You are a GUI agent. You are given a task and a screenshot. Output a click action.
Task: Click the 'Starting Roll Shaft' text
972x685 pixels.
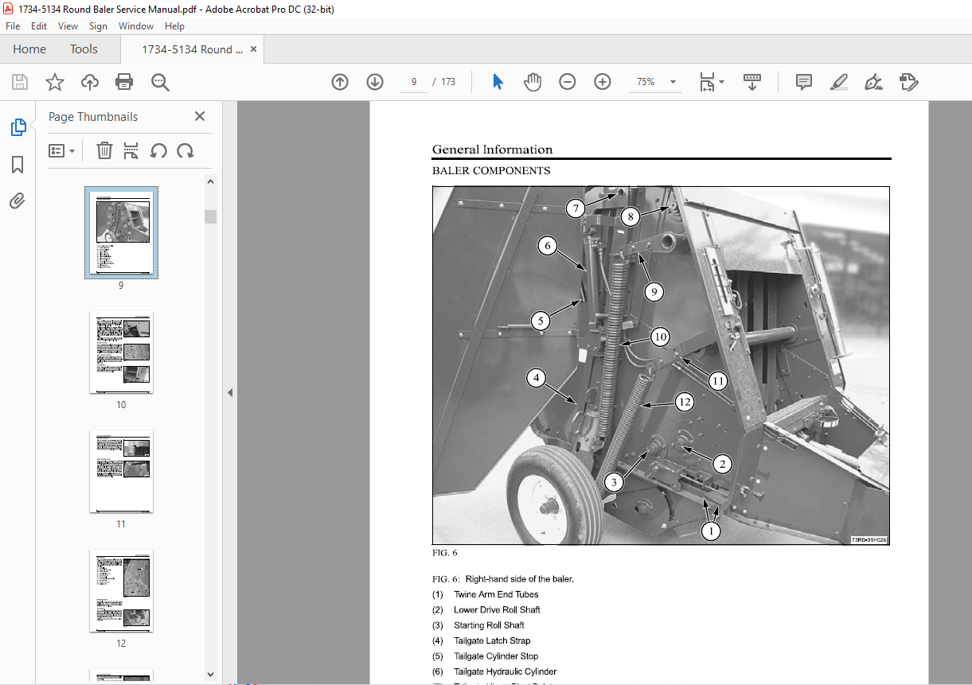click(489, 625)
